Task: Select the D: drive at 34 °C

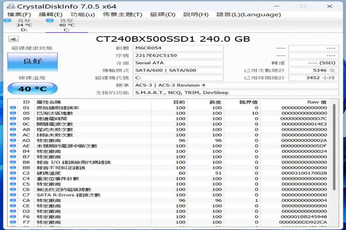Action: [24, 25]
